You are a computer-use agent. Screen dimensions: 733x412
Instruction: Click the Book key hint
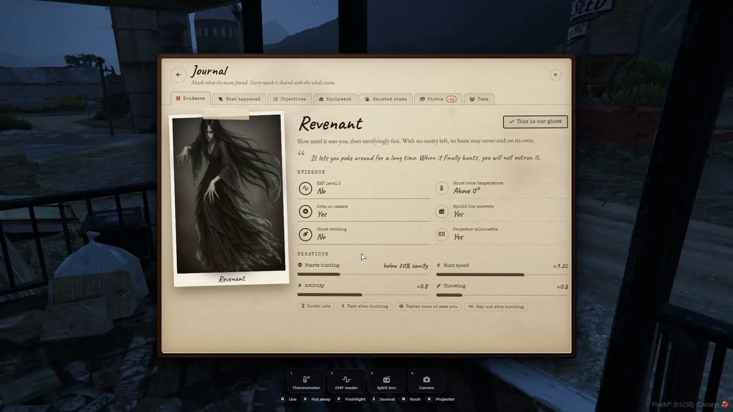[x=411, y=399]
